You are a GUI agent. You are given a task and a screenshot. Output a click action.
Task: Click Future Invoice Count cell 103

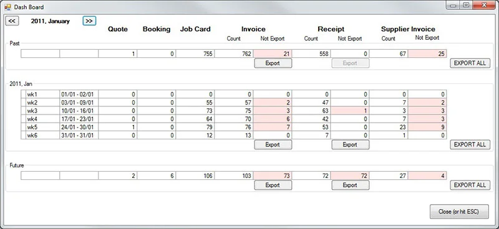click(234, 175)
